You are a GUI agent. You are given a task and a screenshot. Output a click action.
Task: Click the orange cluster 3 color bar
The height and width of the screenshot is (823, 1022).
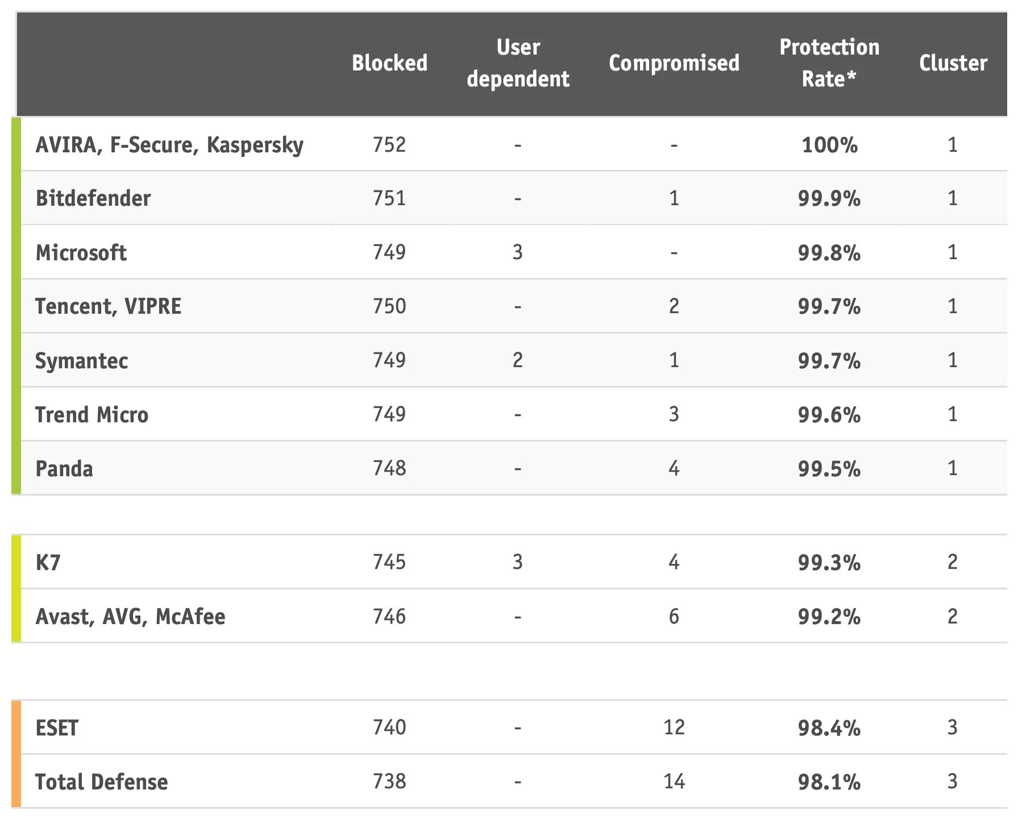16,754
